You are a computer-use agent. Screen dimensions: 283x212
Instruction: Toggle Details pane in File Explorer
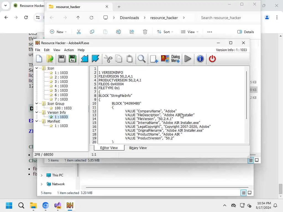(x=245, y=32)
